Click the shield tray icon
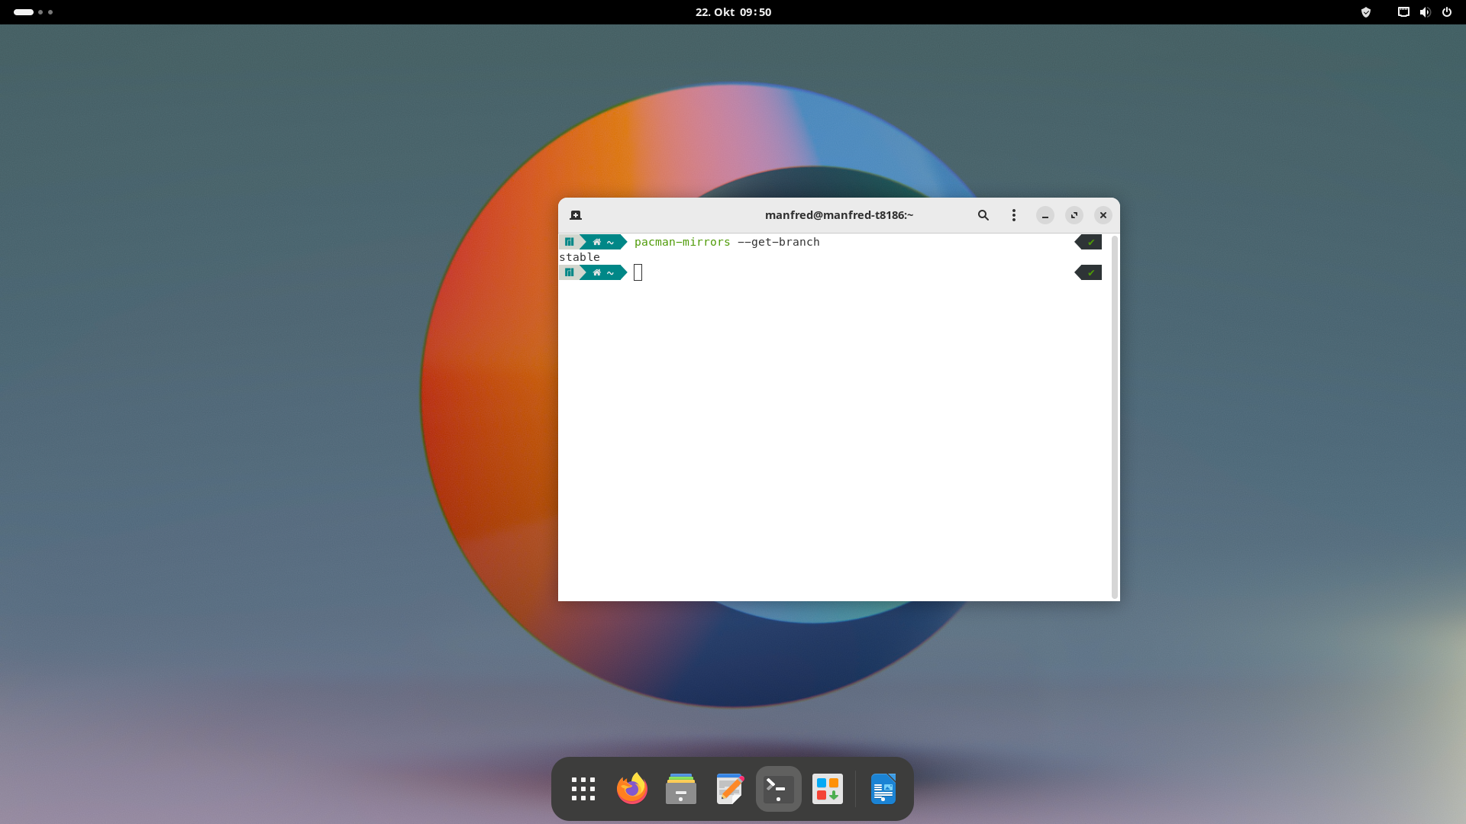1466x824 pixels. (x=1366, y=12)
